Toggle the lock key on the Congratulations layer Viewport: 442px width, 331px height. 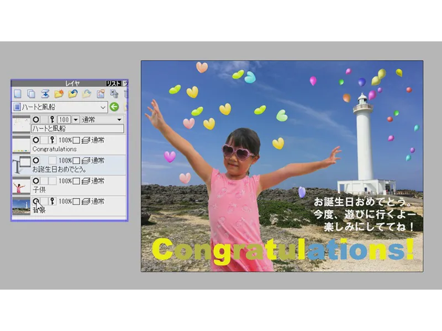52,140
